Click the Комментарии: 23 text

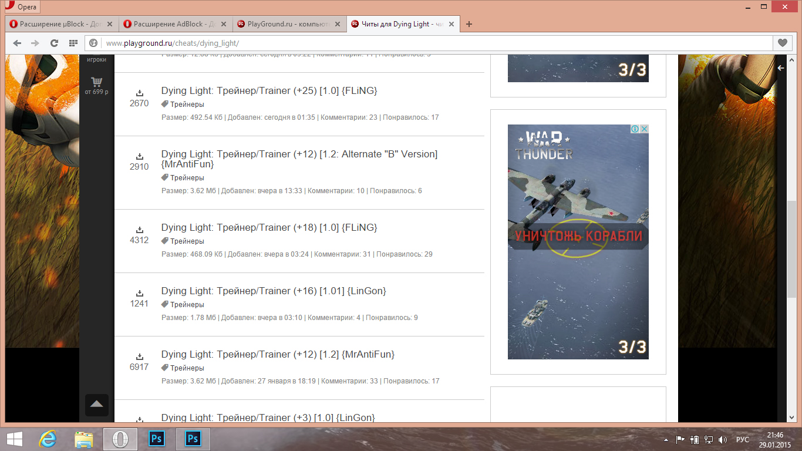[349, 117]
